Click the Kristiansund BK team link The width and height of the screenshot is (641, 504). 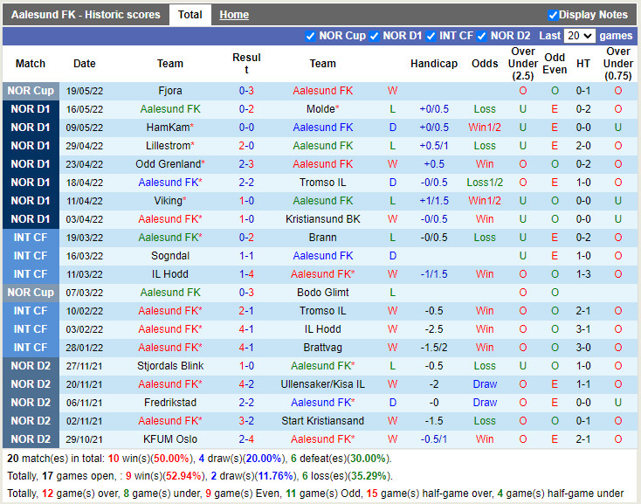tap(322, 219)
